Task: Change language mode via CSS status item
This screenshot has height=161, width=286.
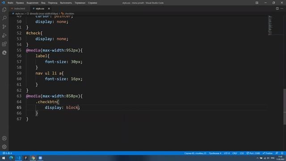Action: (x=242, y=153)
